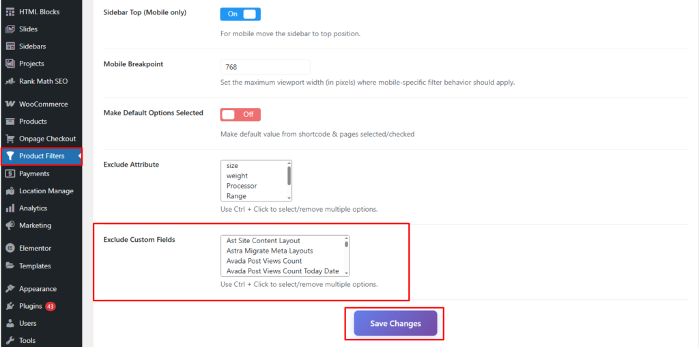Image resolution: width=699 pixels, height=347 pixels.
Task: Click the Plugins plug icon
Action: 10,306
